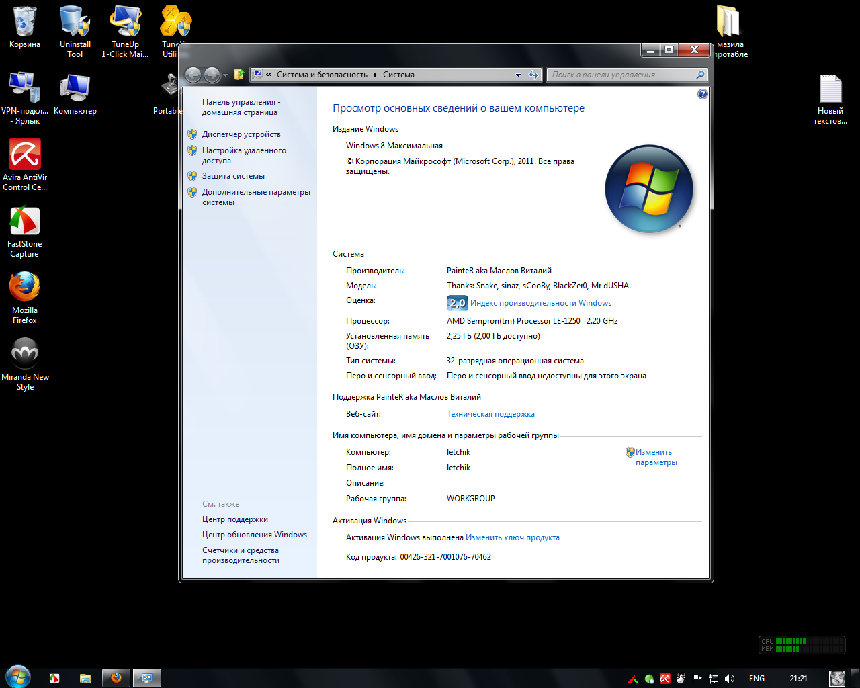Open the Новый текстовый document icon
The height and width of the screenshot is (688, 860).
[830, 98]
